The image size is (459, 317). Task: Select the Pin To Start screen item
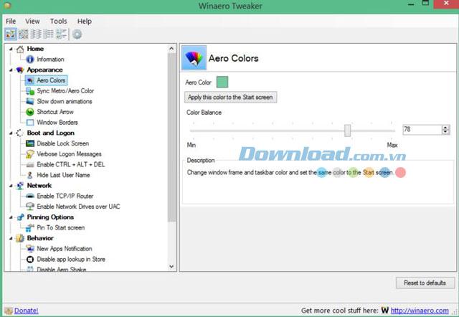(x=60, y=227)
